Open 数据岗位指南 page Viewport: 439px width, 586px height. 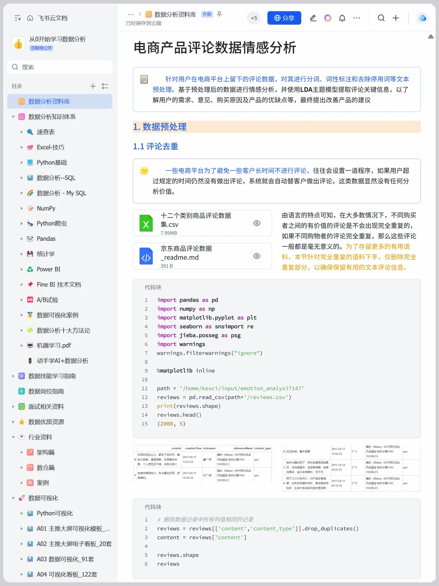point(46,391)
